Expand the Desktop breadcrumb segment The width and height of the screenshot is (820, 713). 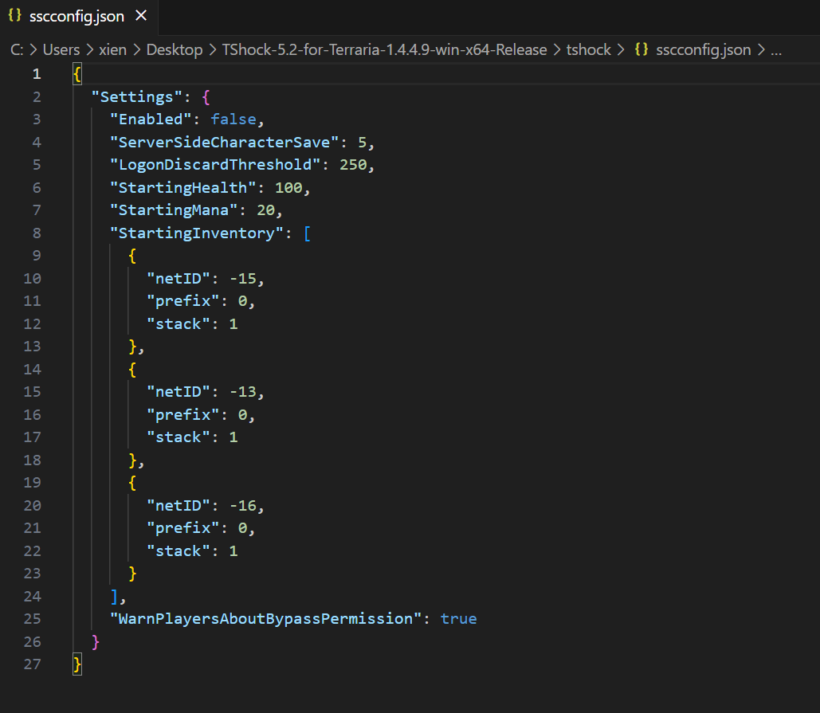(174, 50)
